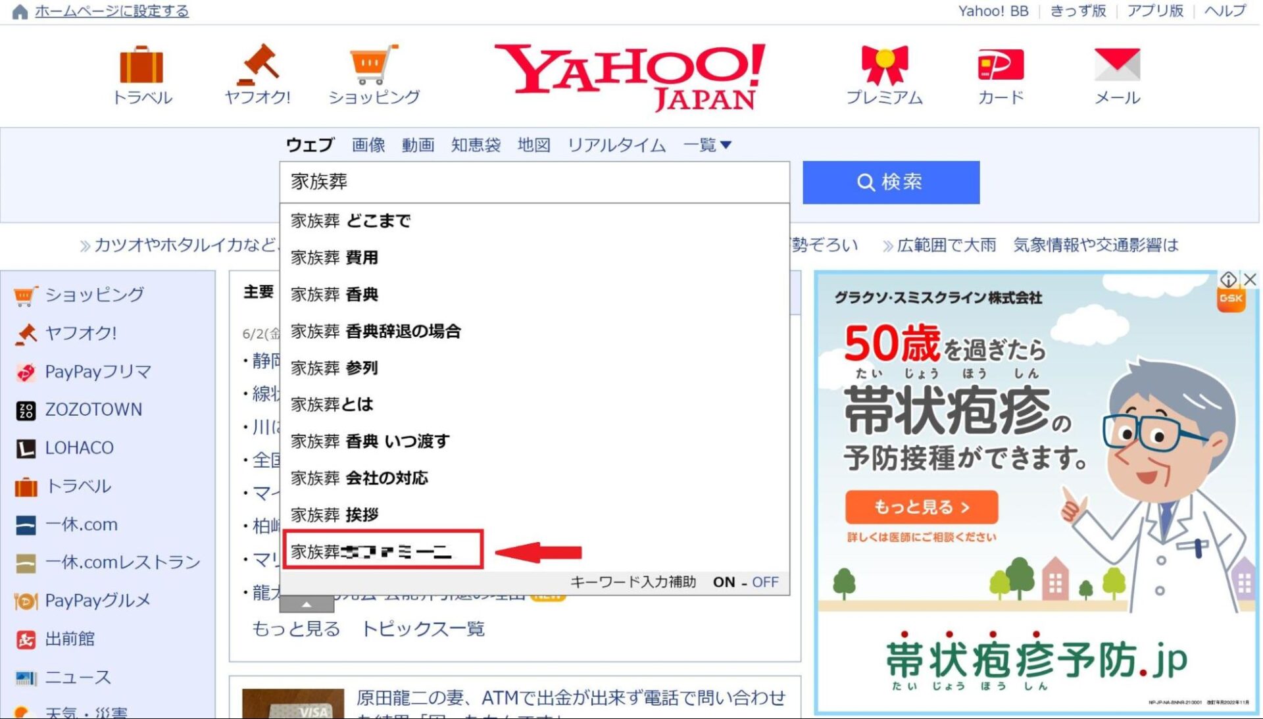Select suggestion 家族葬 費用

pos(335,258)
